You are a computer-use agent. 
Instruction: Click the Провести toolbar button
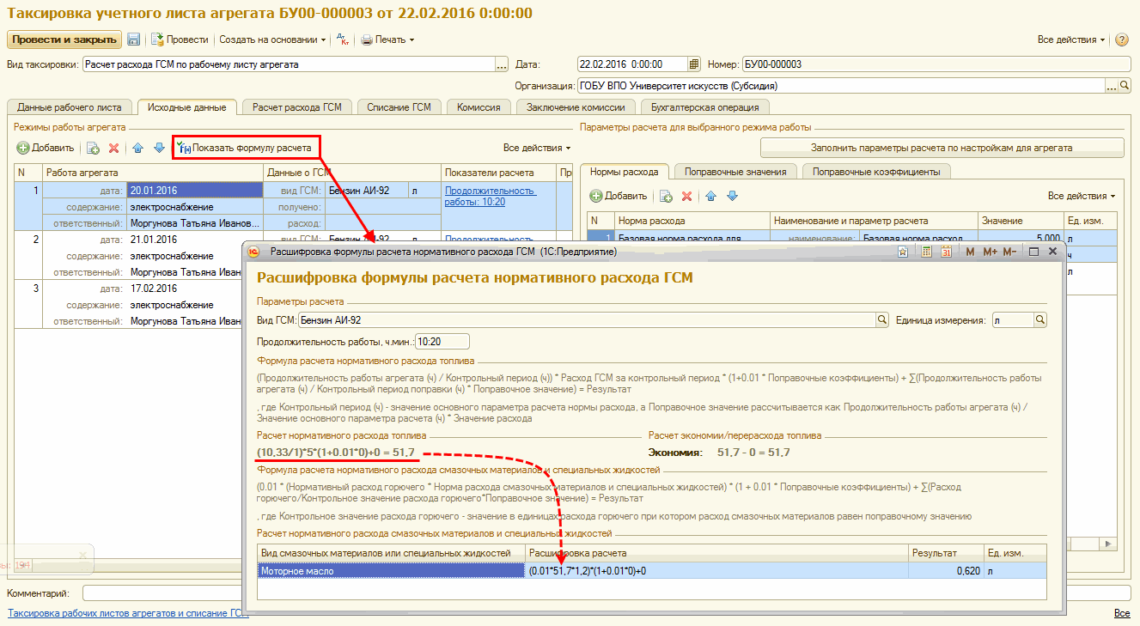[180, 40]
